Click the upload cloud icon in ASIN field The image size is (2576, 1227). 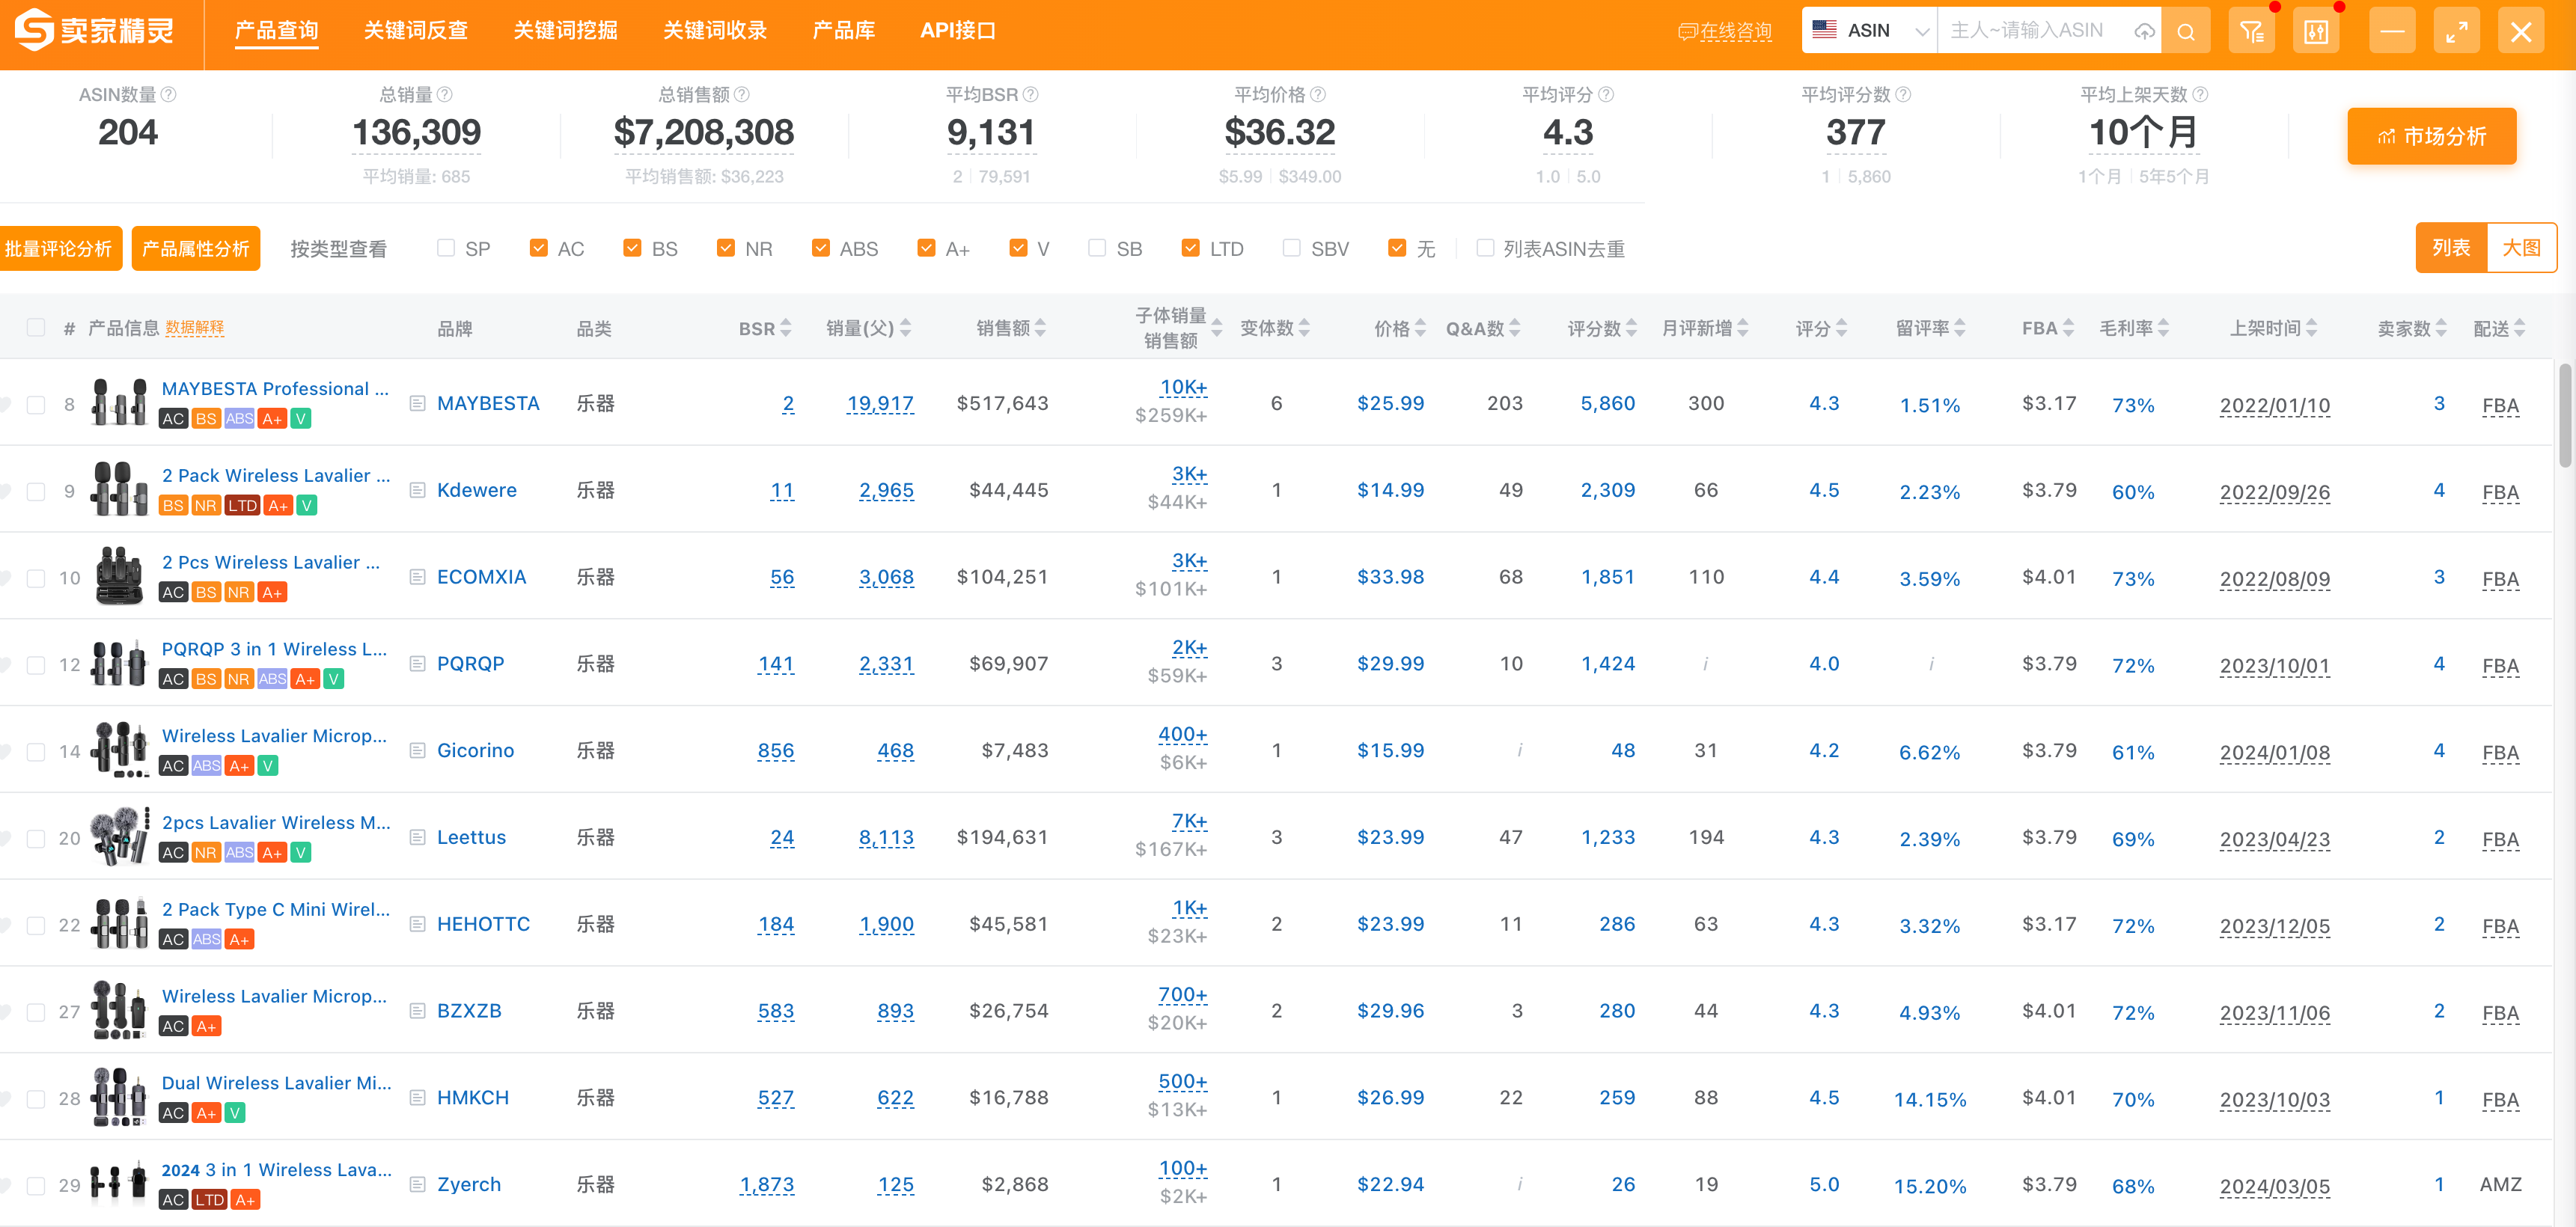(x=2144, y=31)
